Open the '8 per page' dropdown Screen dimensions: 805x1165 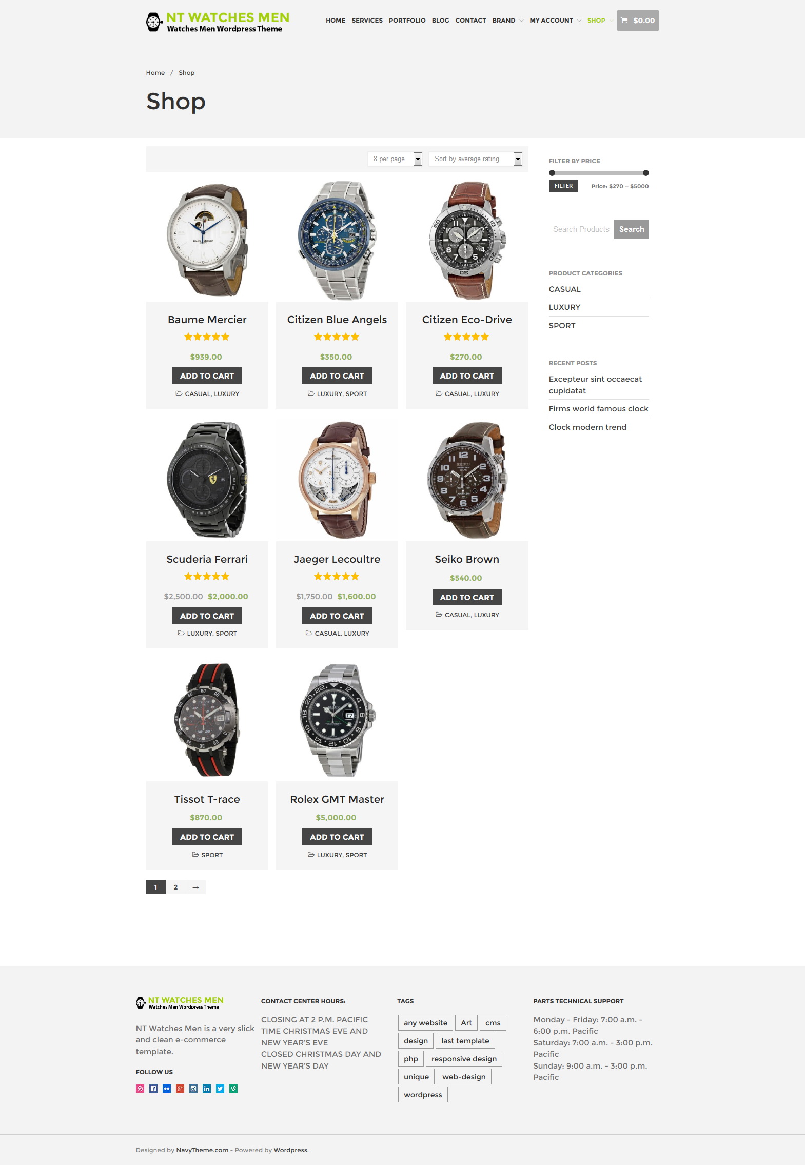click(x=395, y=159)
